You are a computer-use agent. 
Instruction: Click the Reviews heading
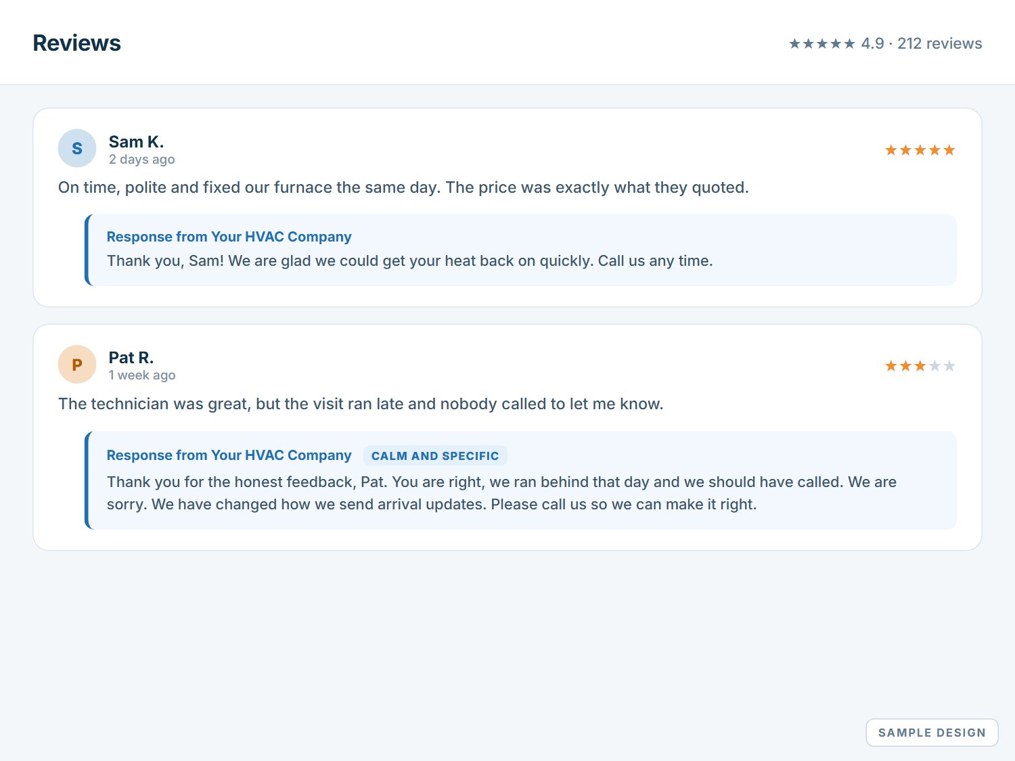[x=77, y=43]
